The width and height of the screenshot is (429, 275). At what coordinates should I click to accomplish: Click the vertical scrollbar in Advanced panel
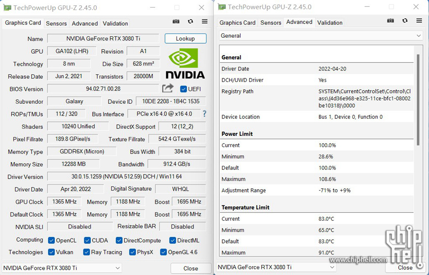418,99
